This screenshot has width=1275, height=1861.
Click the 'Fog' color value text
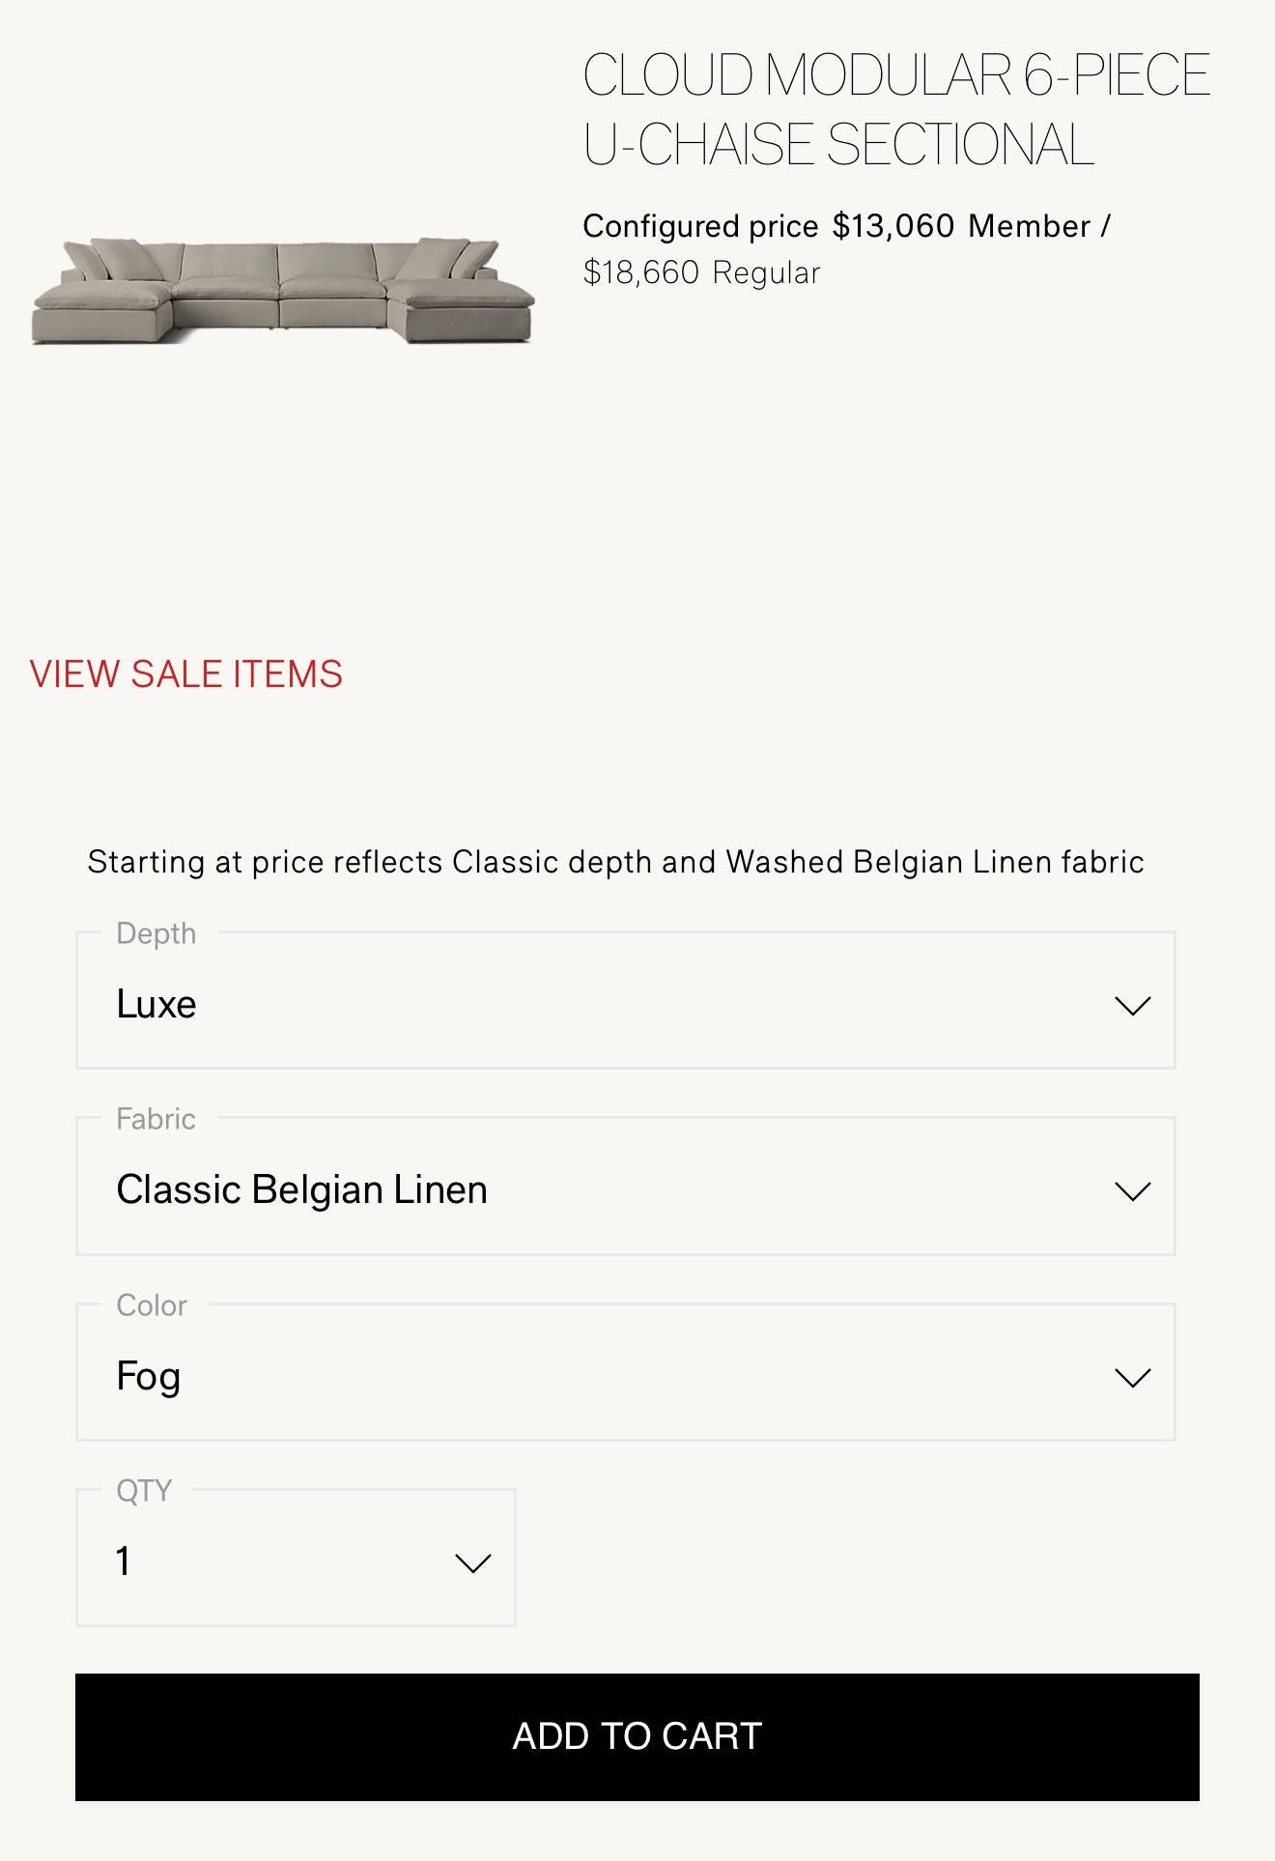(x=148, y=1376)
